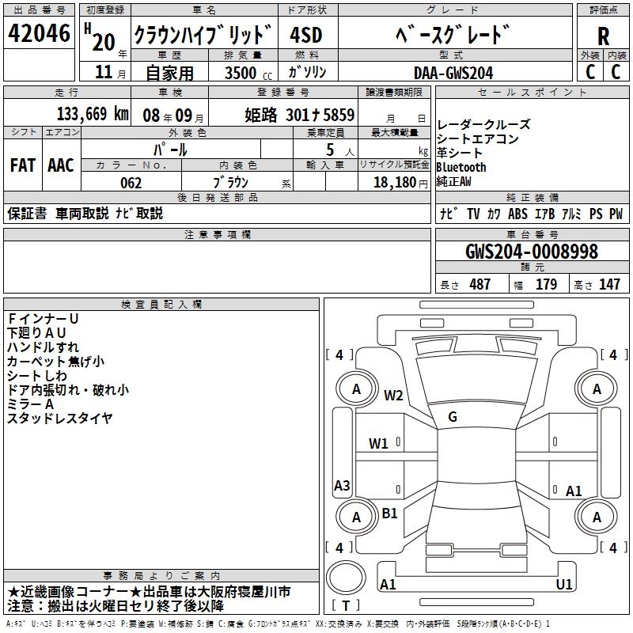Select the evaluation grade R

coord(603,36)
